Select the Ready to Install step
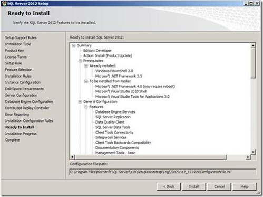Viewport: 263px width, 197px height. pos(20,127)
